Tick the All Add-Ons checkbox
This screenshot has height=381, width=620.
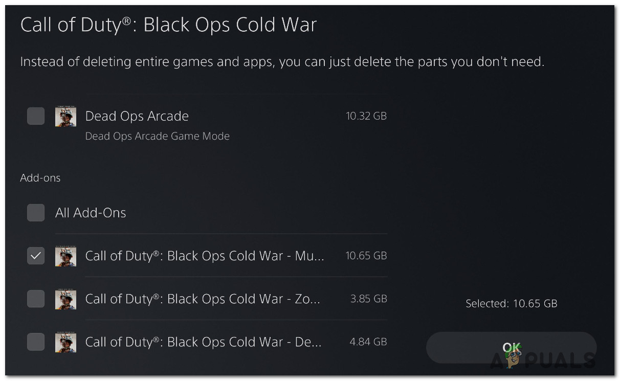pos(36,213)
